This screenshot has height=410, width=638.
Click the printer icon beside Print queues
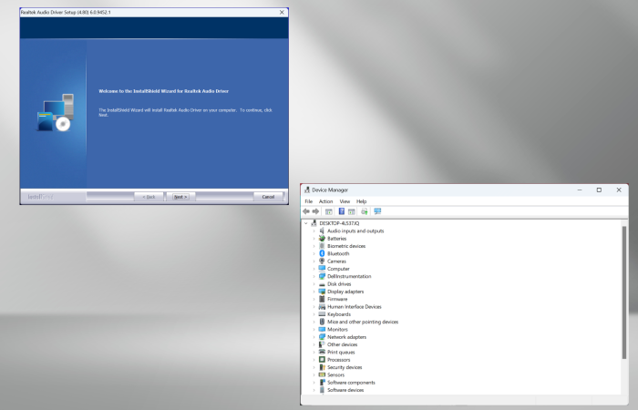(x=322, y=353)
